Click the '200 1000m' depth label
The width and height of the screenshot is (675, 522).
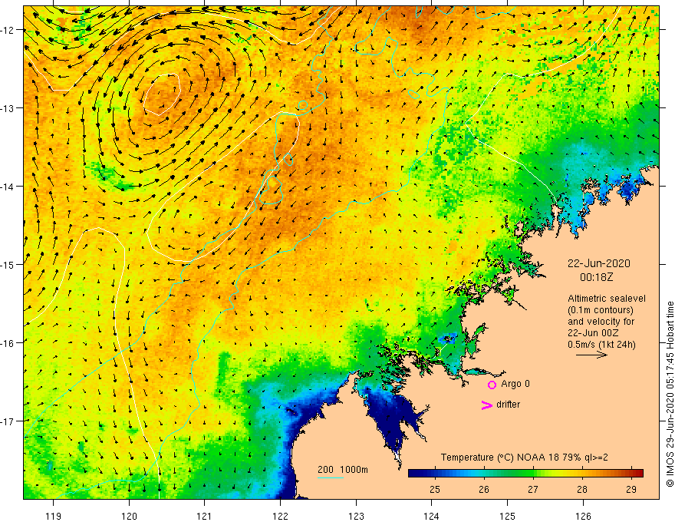(343, 470)
